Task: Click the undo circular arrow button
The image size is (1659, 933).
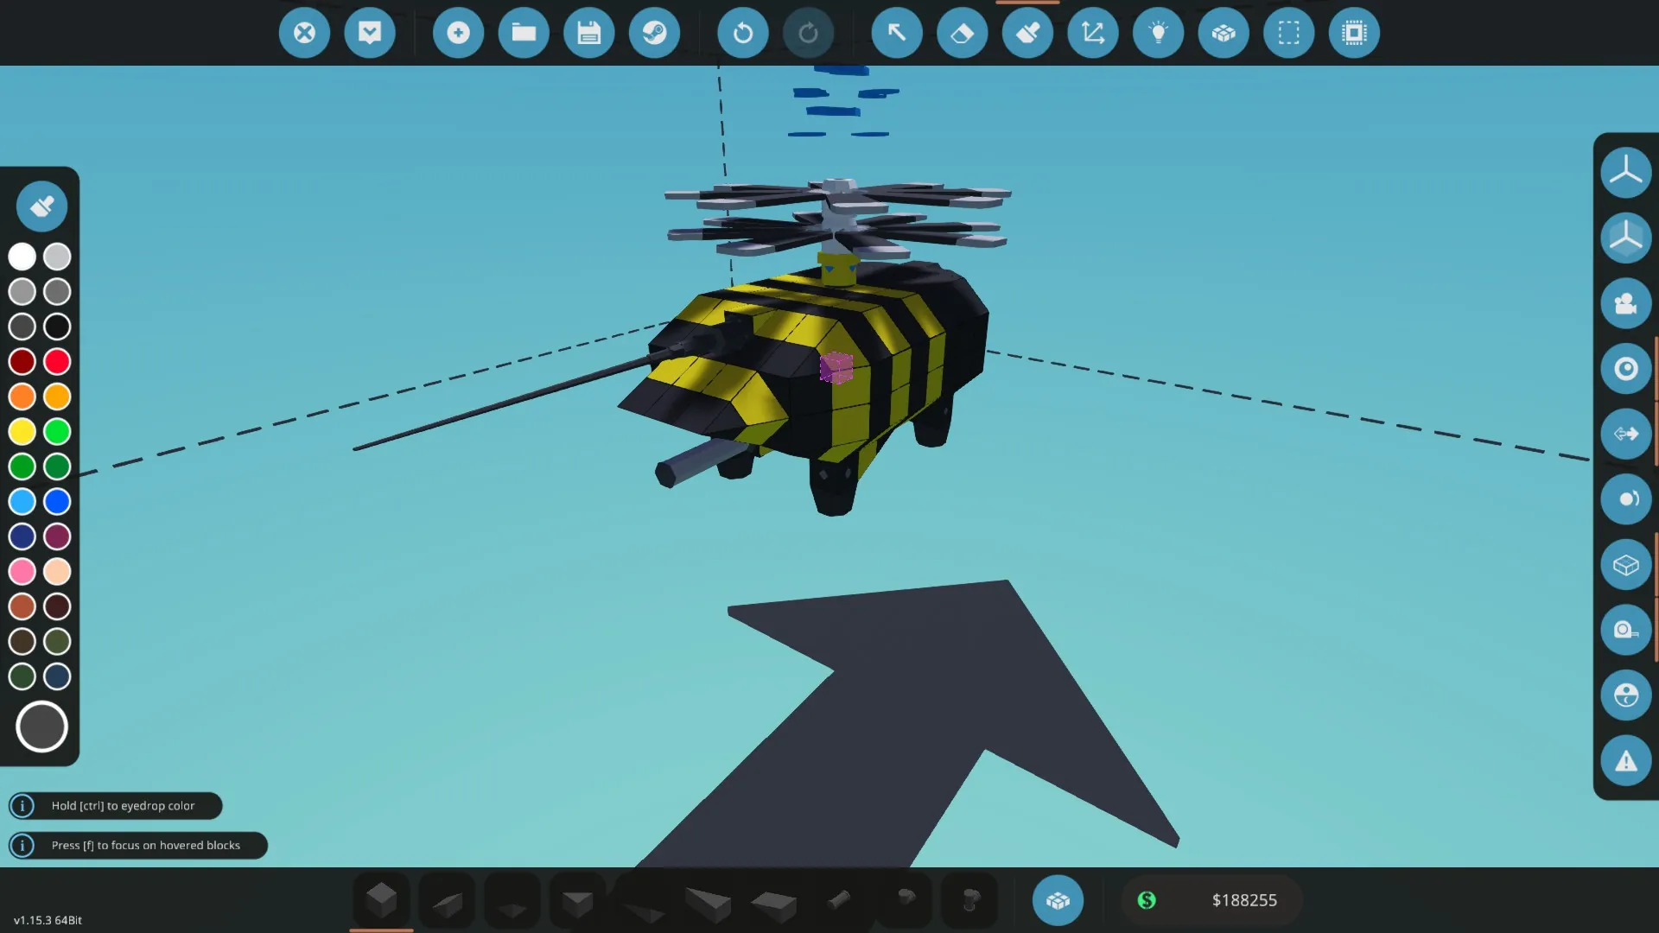Action: click(742, 33)
